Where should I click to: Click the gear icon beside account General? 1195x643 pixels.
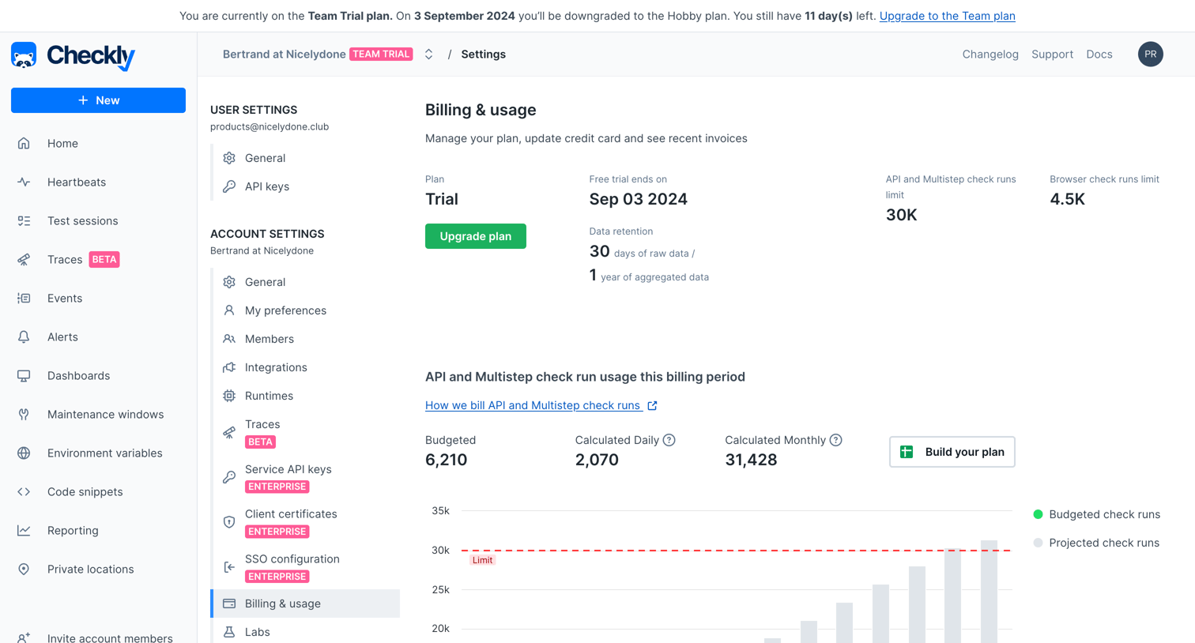[x=229, y=282]
